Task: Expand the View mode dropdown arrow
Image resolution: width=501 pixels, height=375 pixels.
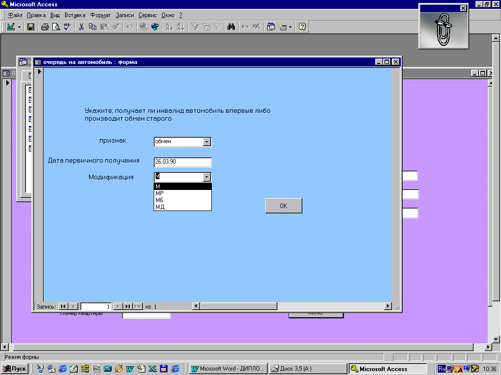Action: 20,27
